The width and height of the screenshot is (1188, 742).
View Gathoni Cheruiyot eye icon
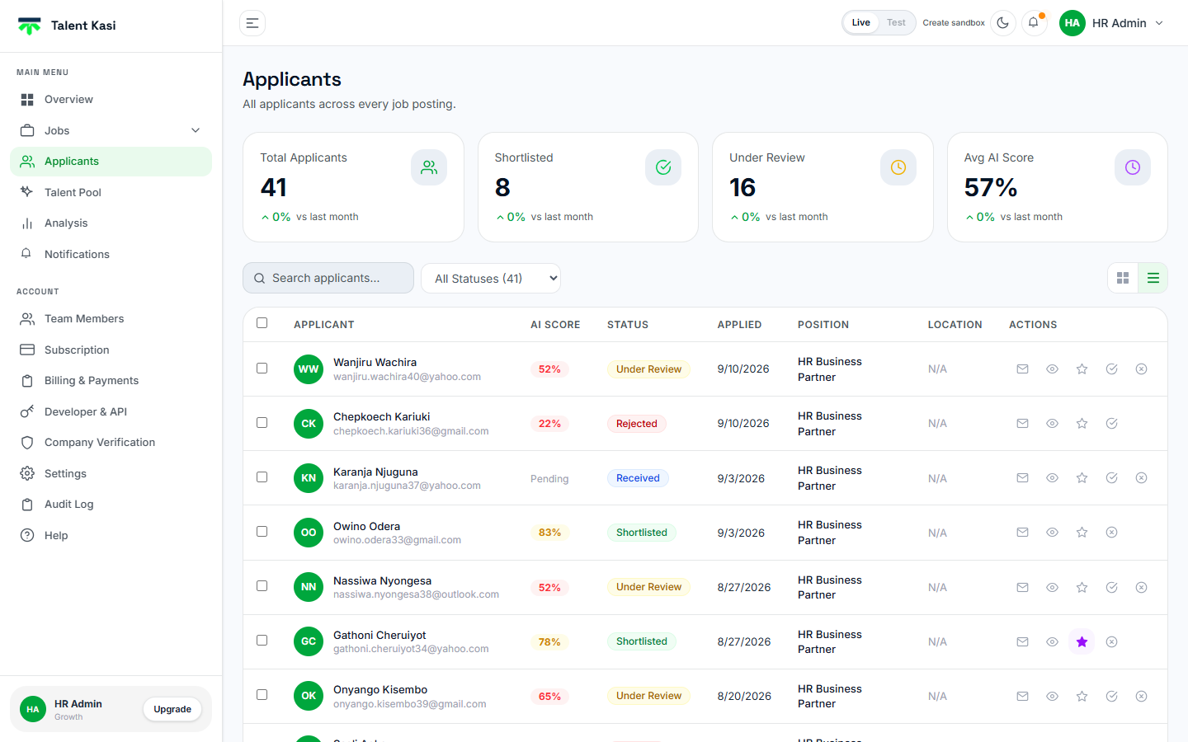click(x=1052, y=642)
